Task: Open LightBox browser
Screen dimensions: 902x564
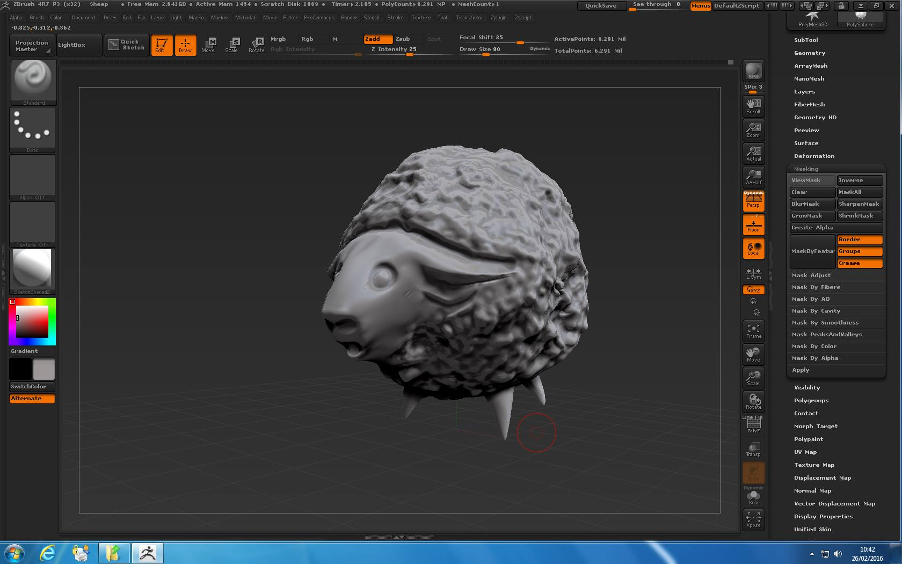Action: (x=78, y=45)
